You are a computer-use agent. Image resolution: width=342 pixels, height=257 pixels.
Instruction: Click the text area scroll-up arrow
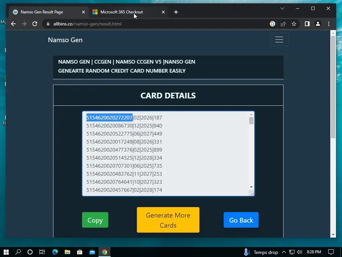click(251, 114)
